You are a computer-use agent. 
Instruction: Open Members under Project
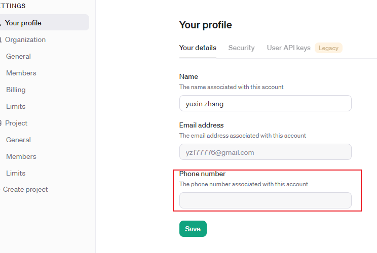[21, 156]
